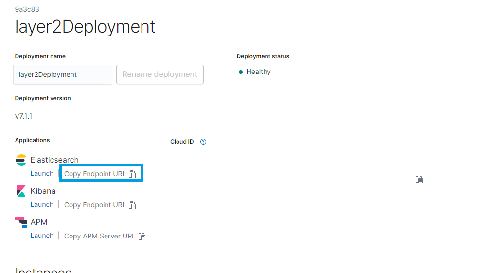Click the Kibana logo icon
This screenshot has height=273, width=498.
click(21, 191)
